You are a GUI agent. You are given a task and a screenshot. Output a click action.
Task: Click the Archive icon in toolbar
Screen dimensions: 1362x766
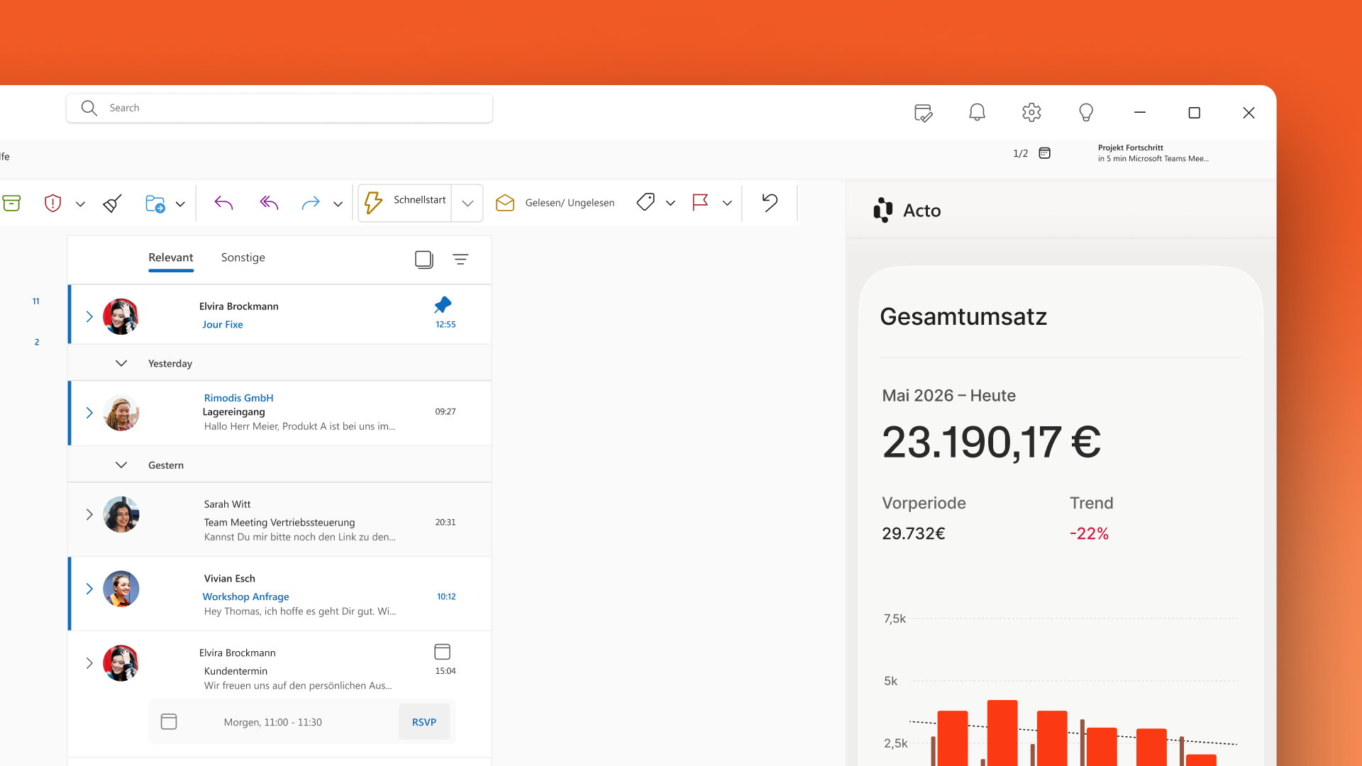coord(11,204)
